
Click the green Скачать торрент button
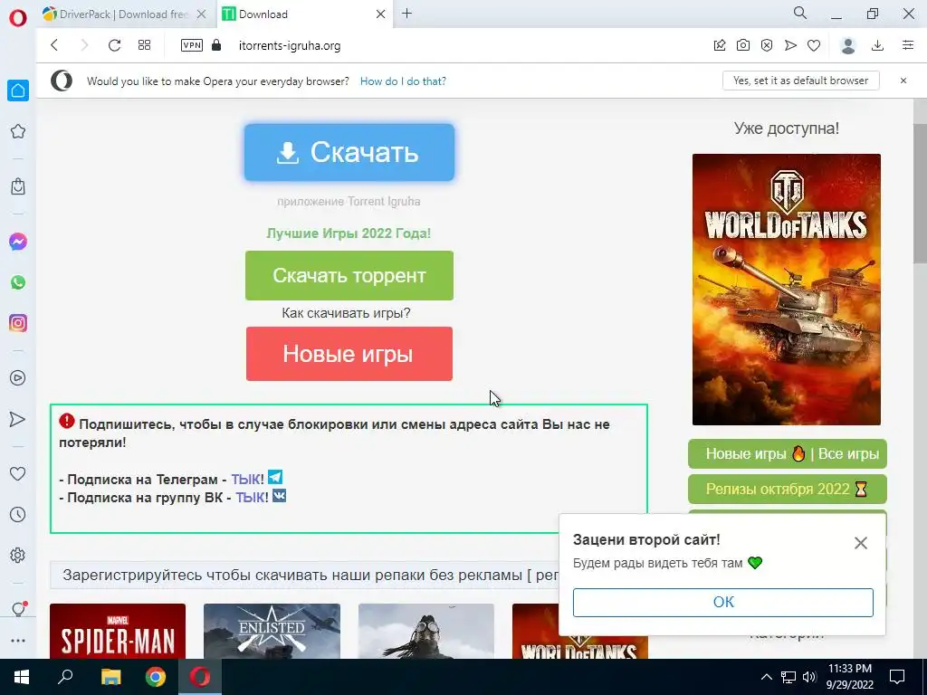click(x=349, y=275)
